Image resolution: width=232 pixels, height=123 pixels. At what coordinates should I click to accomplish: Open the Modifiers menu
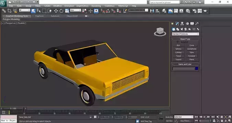(58, 6)
